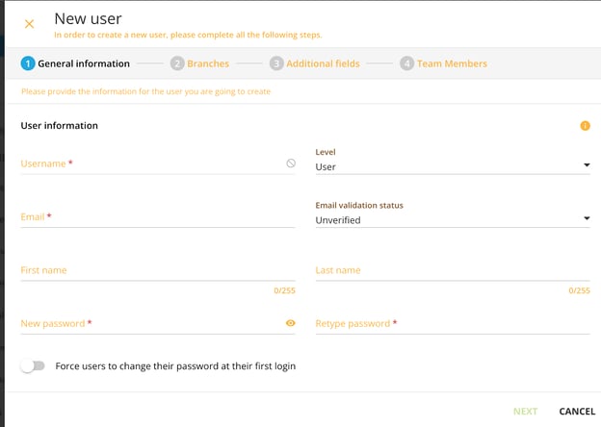This screenshot has height=427, width=601.
Task: Click step 4 circle icon for Team Members
Action: point(407,63)
